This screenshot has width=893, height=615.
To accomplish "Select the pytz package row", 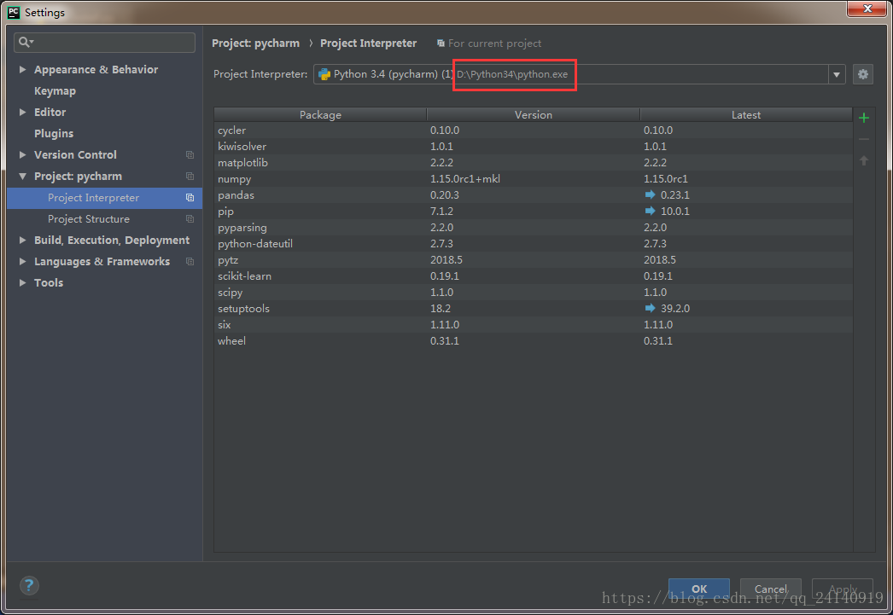I will point(533,260).
